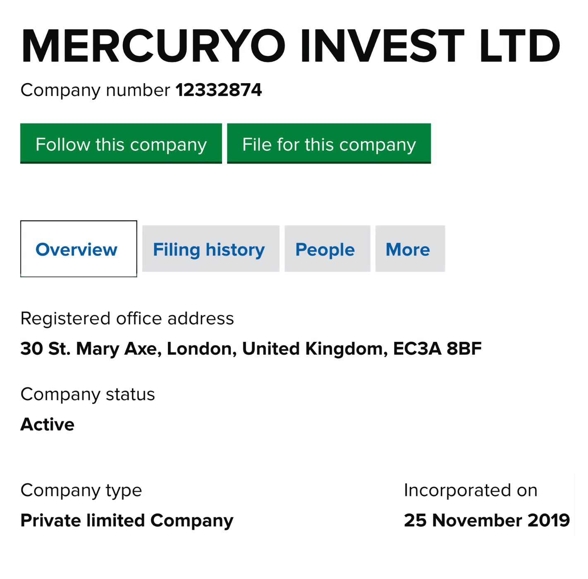
Task: Click the File for this company button
Action: [x=329, y=143]
